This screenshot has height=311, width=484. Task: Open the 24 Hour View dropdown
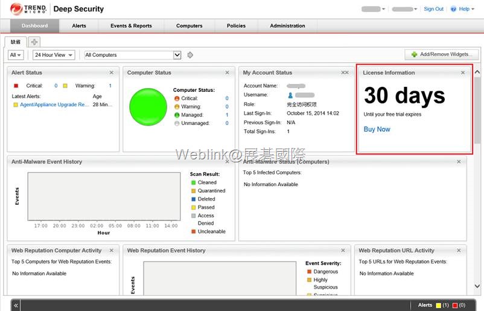54,55
